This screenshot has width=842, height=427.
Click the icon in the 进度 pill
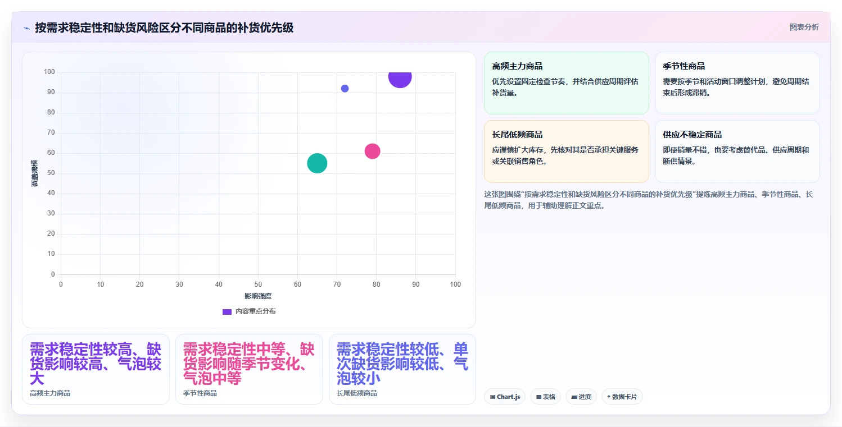tap(574, 397)
